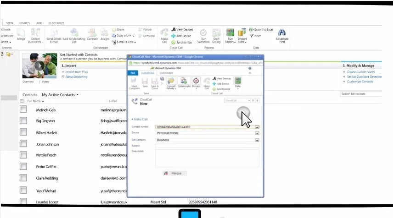Screen dimensions: 394x218
Task: Select the CLOUDCALL tab in the popup
Action: tap(148, 73)
